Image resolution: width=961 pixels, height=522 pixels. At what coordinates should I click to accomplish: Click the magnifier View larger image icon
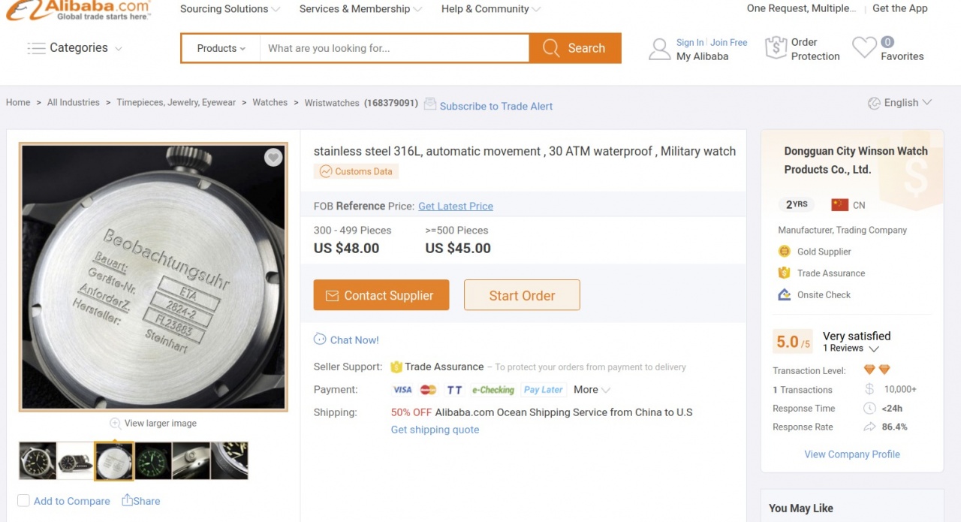[x=115, y=424]
